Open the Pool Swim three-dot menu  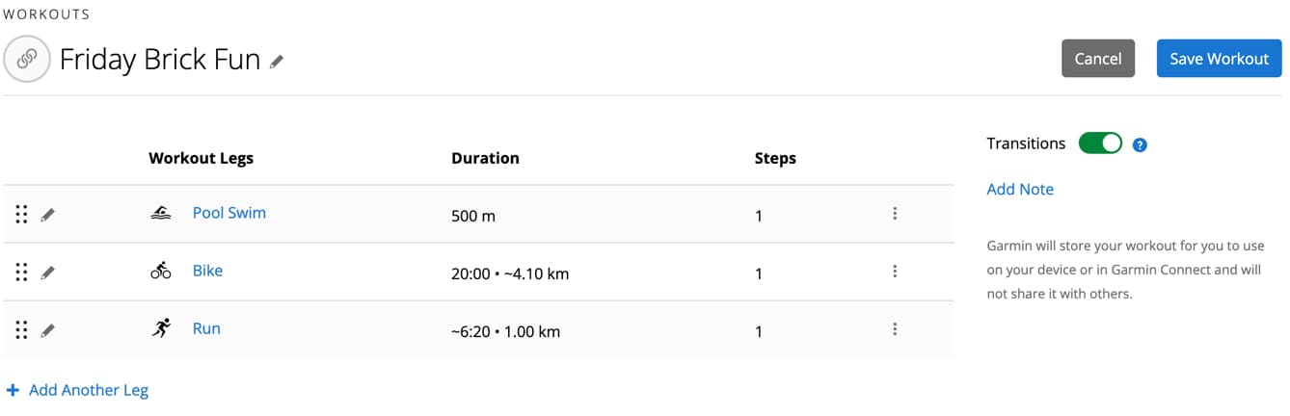coord(895,214)
